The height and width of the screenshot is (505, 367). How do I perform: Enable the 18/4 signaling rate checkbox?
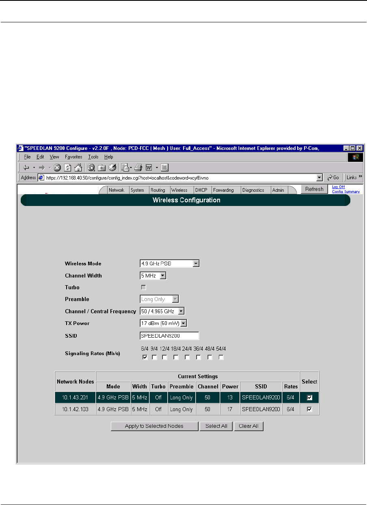point(176,358)
